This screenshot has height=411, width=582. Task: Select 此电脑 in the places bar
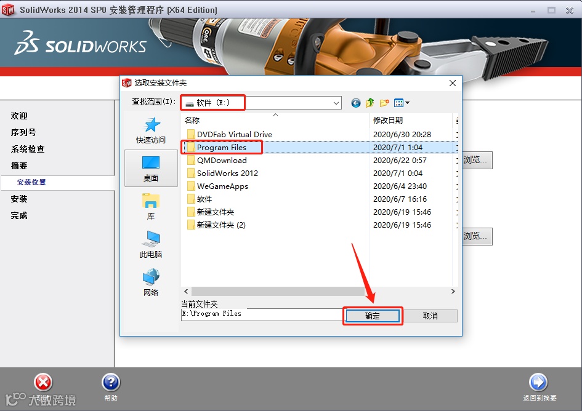pyautogui.click(x=151, y=244)
